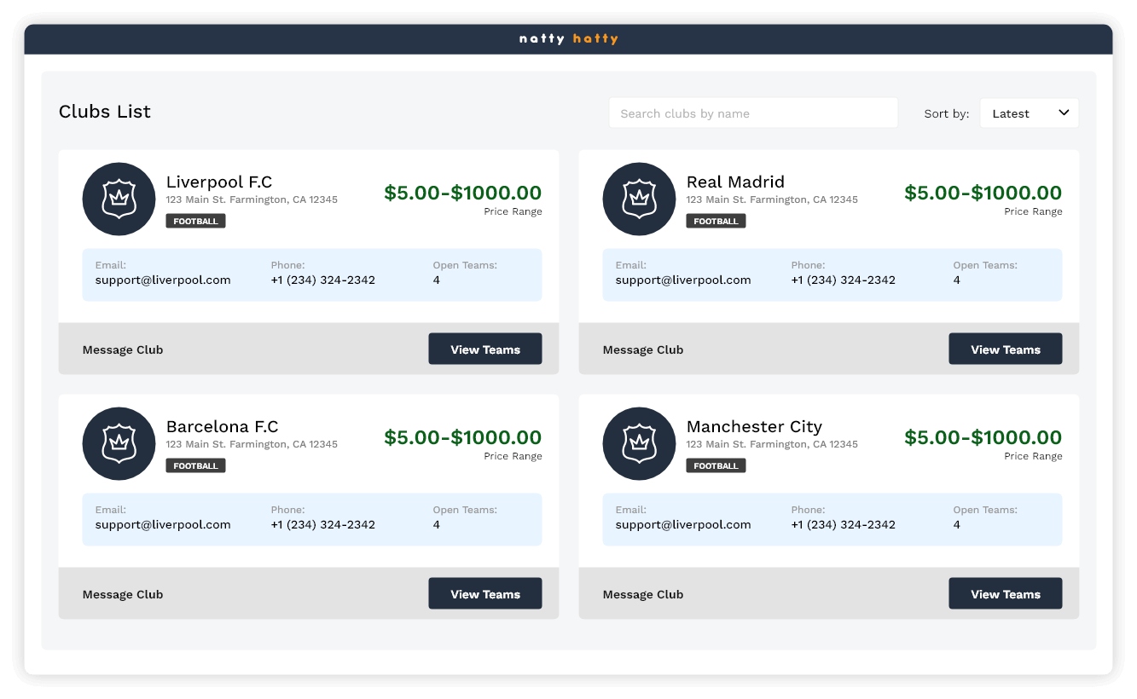Click the Liverpool F.C crest icon
Image resolution: width=1137 pixels, height=699 pixels.
(119, 199)
